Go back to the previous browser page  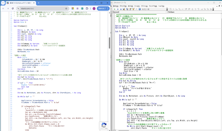pyautogui.click(x=3, y=9)
